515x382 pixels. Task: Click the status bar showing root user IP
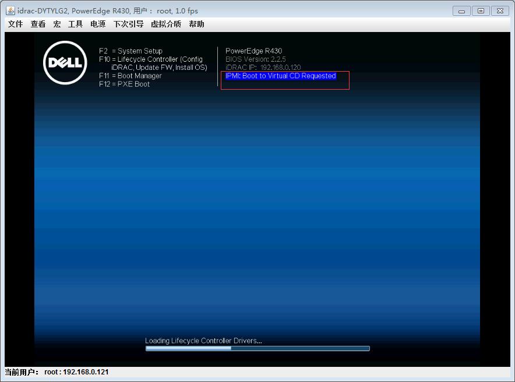point(57,372)
